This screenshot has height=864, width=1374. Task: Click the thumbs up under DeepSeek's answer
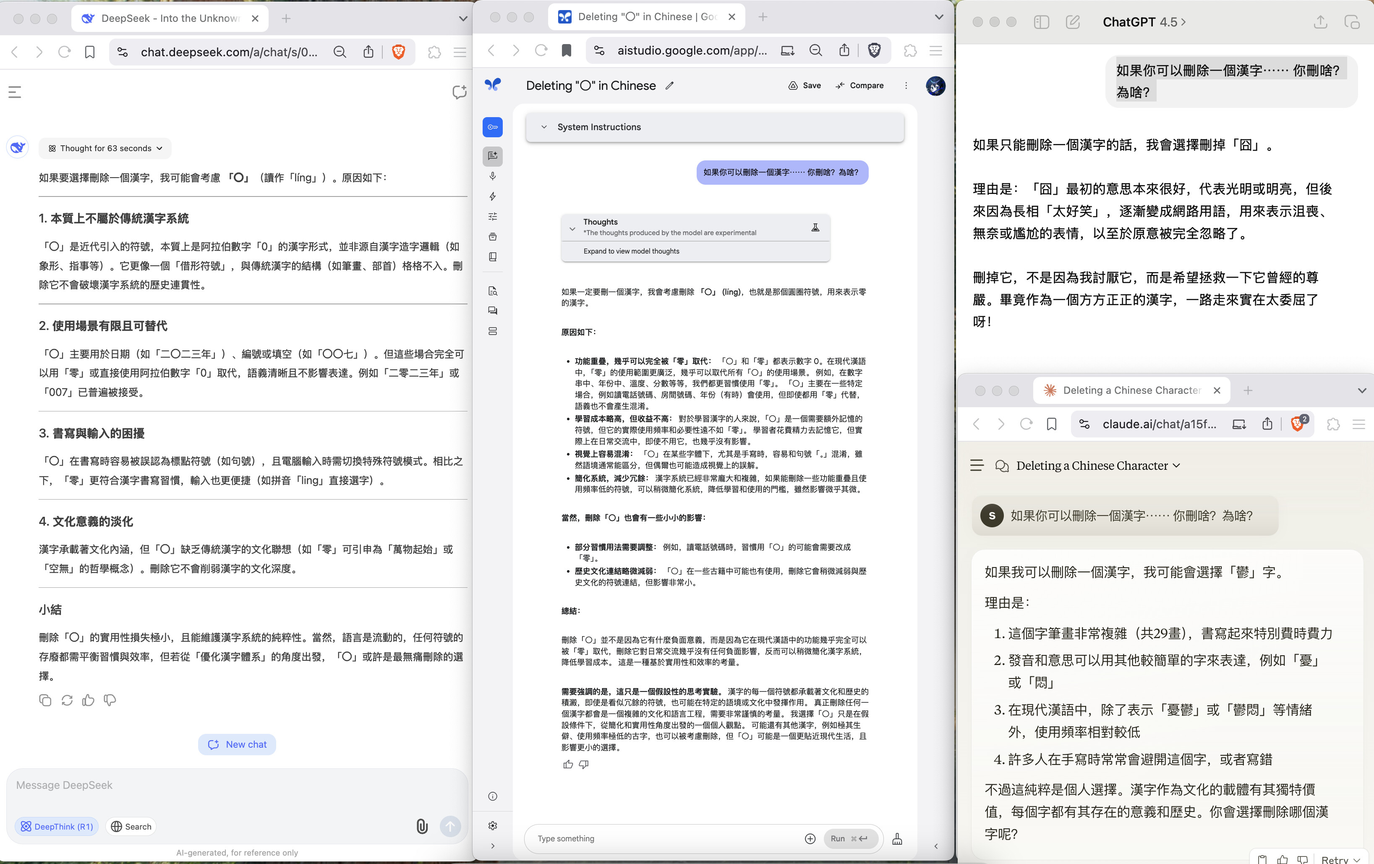click(88, 700)
